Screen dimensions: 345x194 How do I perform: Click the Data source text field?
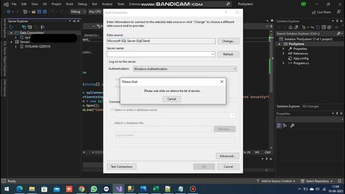click(161, 41)
